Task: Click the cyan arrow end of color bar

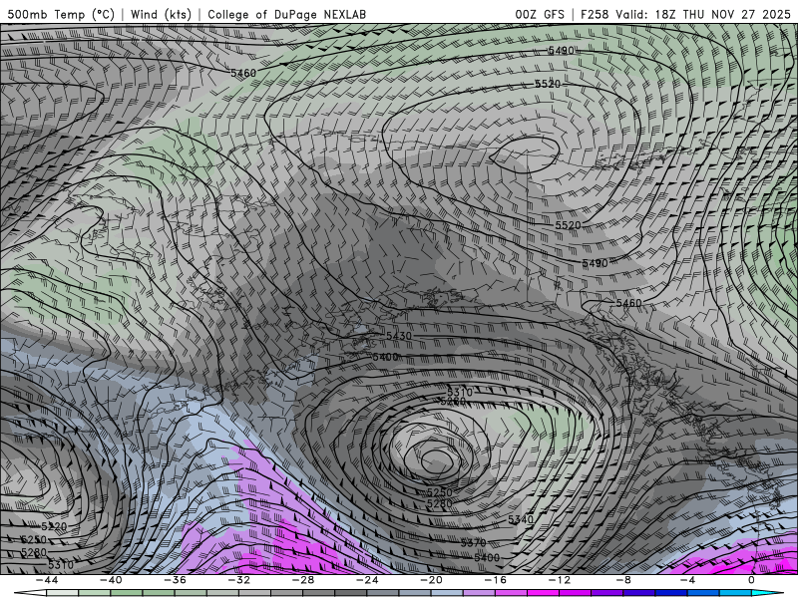Action: tap(767, 593)
